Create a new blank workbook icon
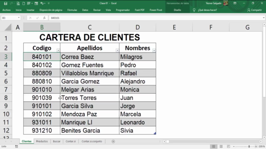This screenshot has height=149, width=266. click(x=24, y=3)
